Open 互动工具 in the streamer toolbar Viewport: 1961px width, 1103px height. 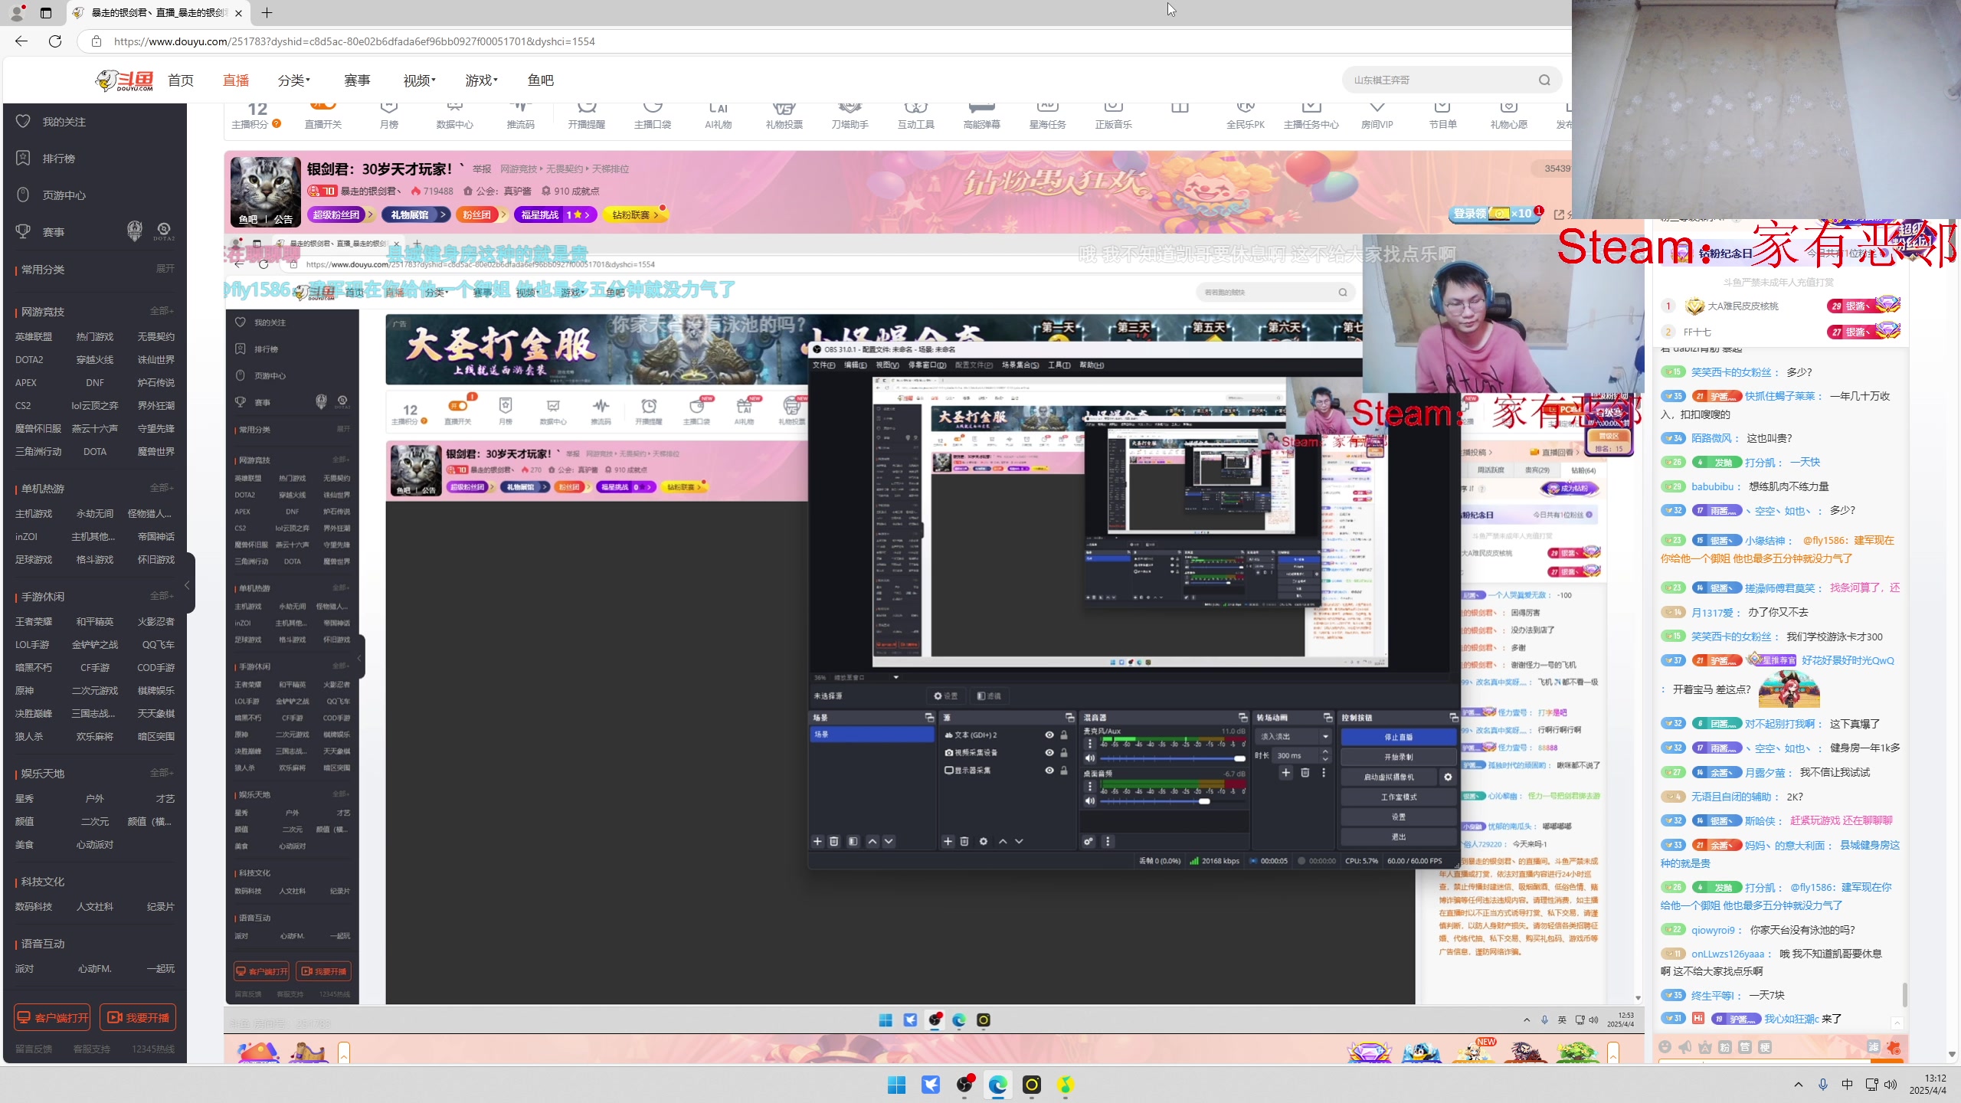click(916, 115)
